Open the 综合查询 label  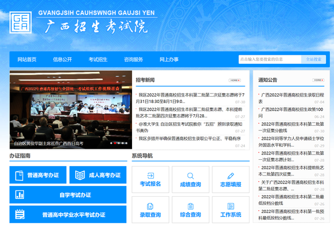(x=190, y=215)
